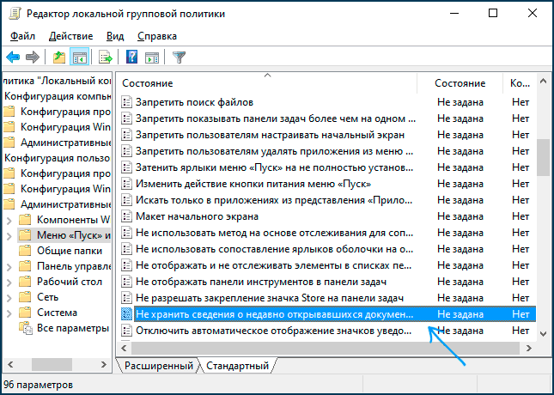Image resolution: width=554 pixels, height=395 pixels.
Task: Click the policy list horizontal scrollbar left arrow
Action: pyautogui.click(x=124, y=349)
